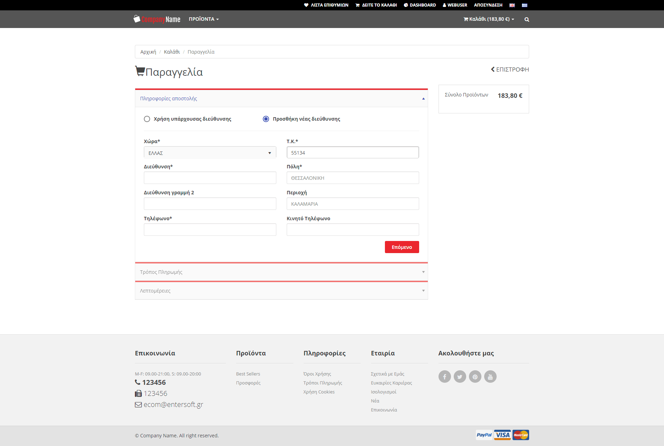Viewport: 664px width, 446px height.
Task: Select 'Χρήση υπάρχουσας διεύθυνσης' radio button
Action: point(147,119)
